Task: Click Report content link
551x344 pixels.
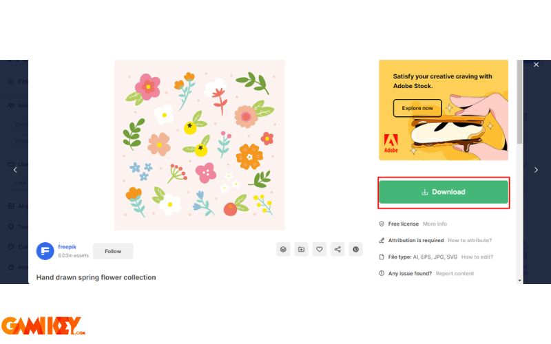Action: pos(455,273)
